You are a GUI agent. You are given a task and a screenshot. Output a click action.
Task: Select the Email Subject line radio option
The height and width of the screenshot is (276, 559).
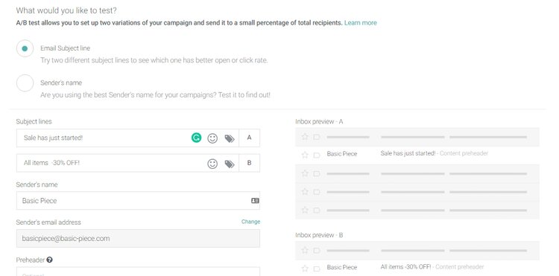(25, 48)
